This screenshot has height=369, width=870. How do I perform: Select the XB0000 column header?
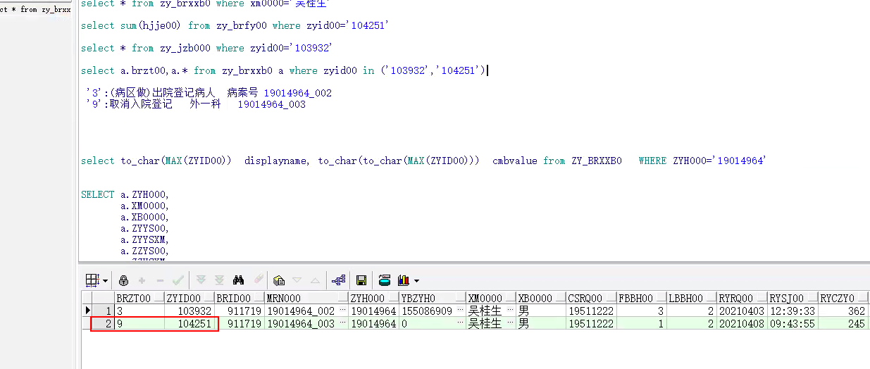(x=541, y=299)
